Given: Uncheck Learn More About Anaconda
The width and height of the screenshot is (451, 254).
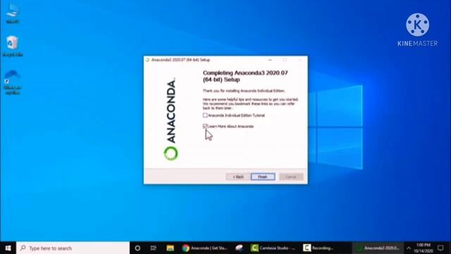Looking at the screenshot, I should pyautogui.click(x=205, y=126).
